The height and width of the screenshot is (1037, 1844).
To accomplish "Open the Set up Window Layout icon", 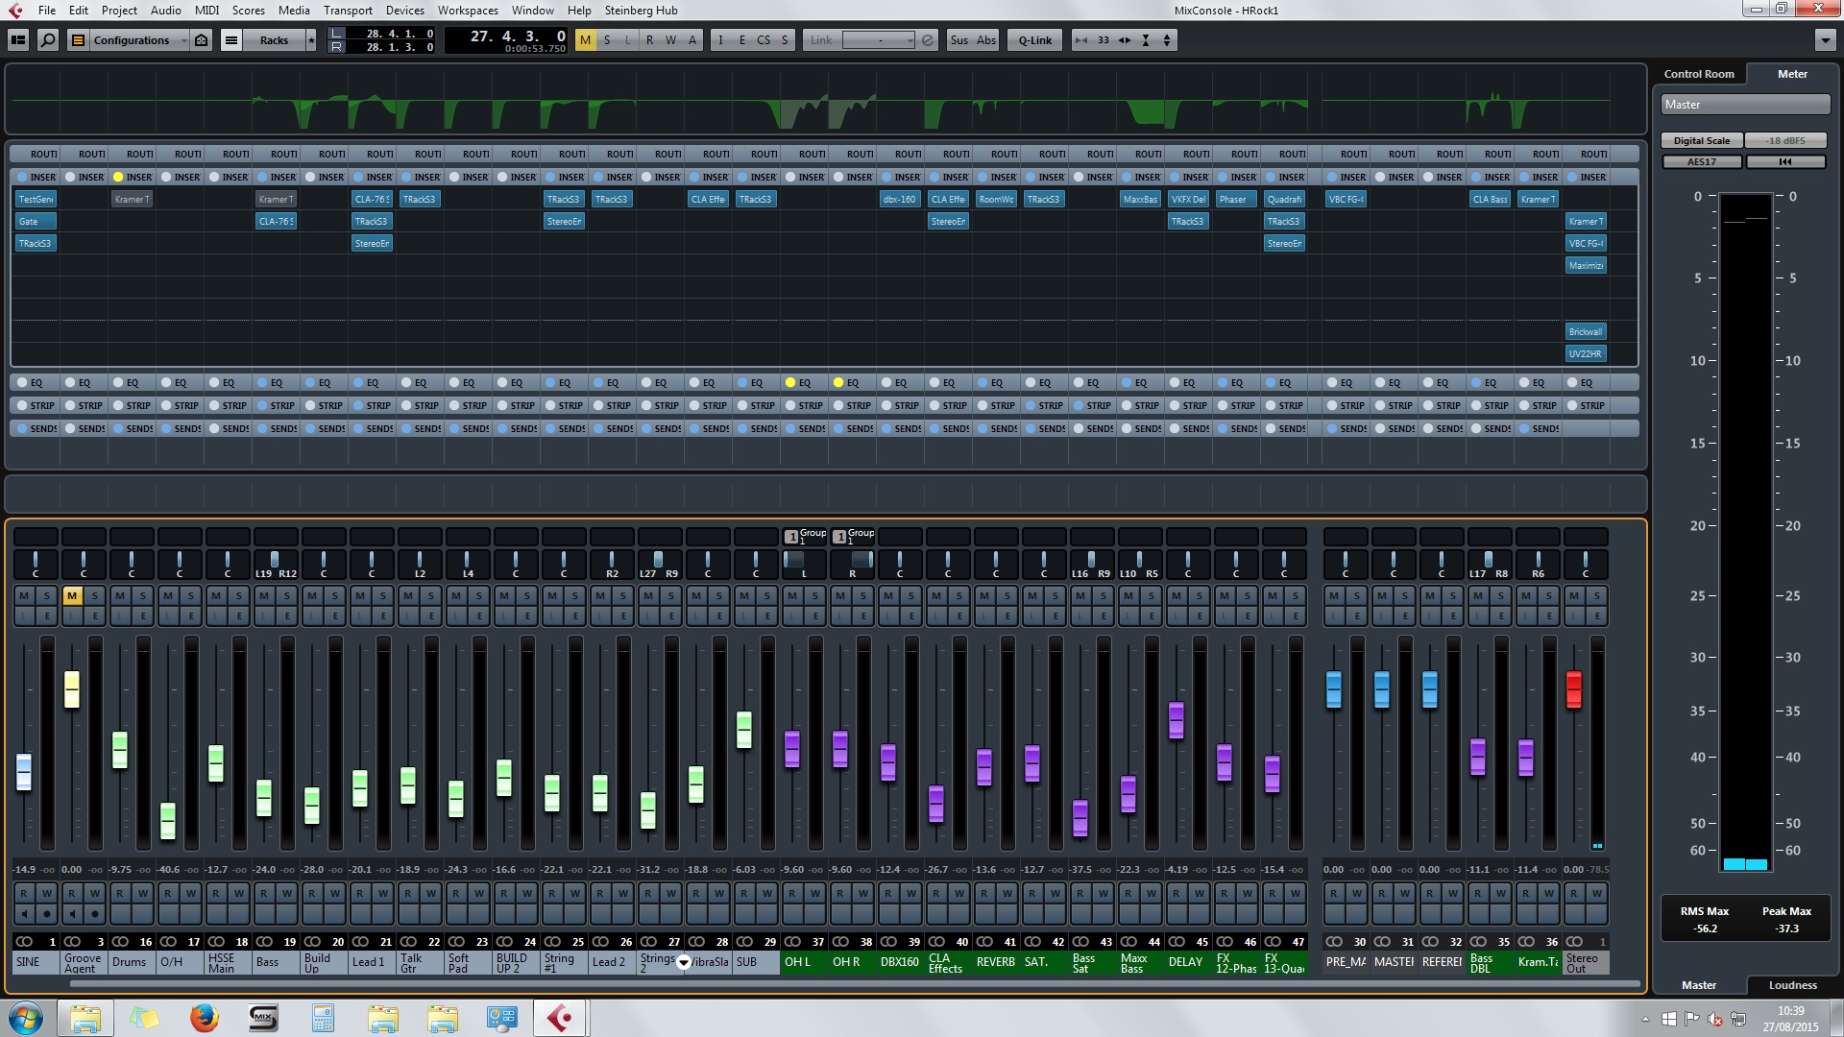I will (17, 39).
